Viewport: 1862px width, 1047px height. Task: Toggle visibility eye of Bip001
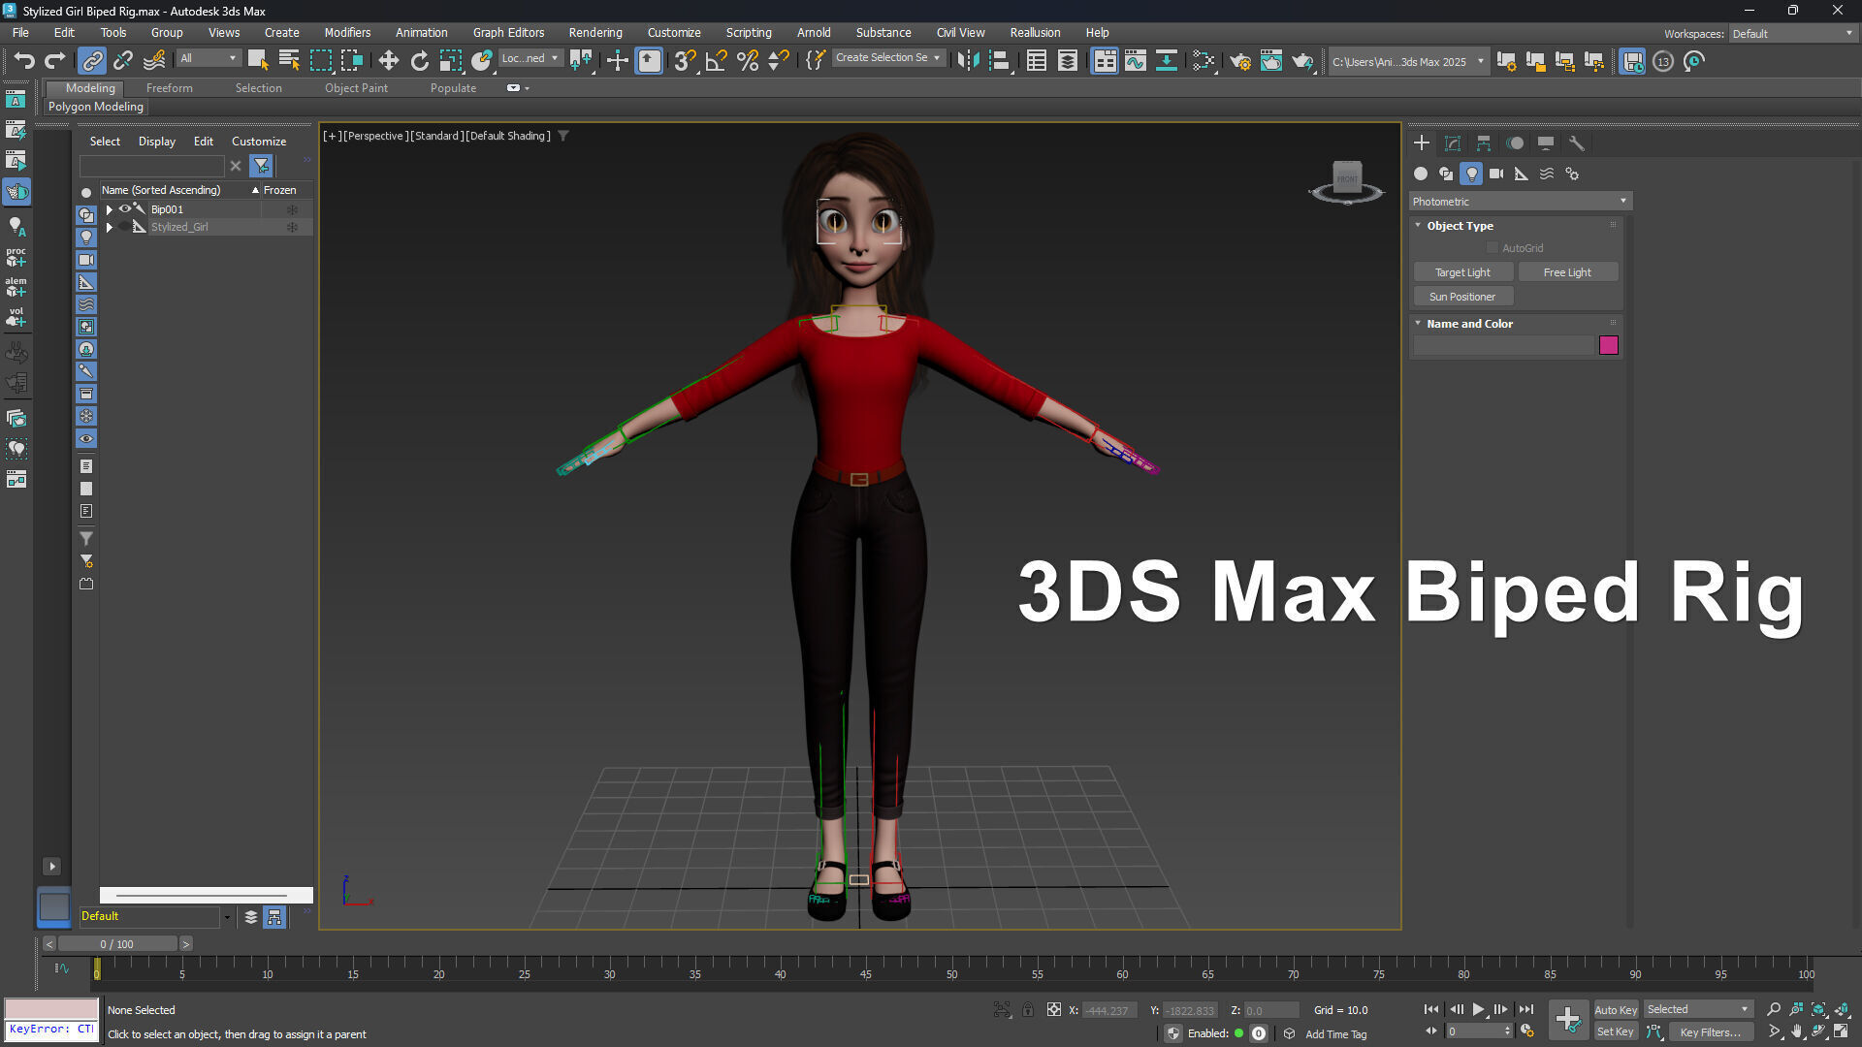coord(124,208)
